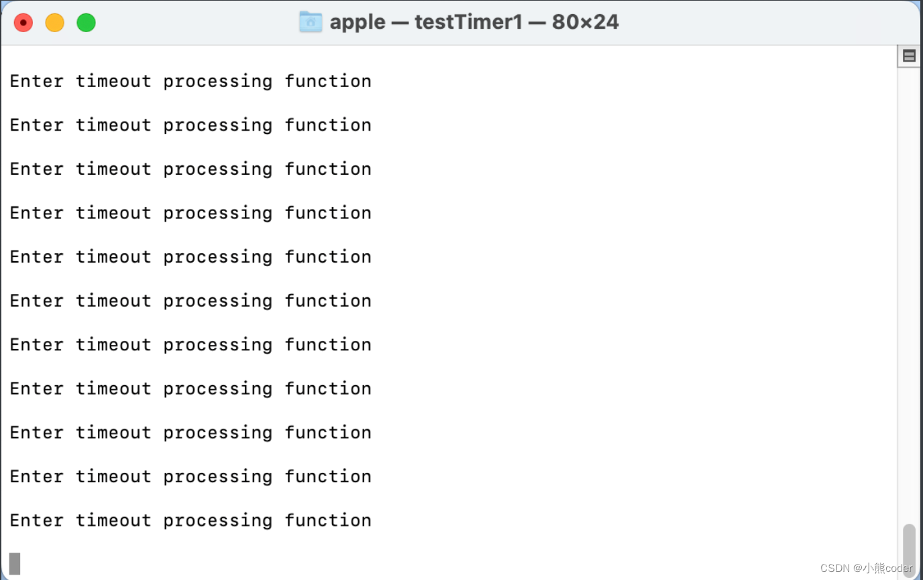The image size is (923, 580).
Task: Click "function" in the fourth output line
Action: pyautogui.click(x=327, y=213)
